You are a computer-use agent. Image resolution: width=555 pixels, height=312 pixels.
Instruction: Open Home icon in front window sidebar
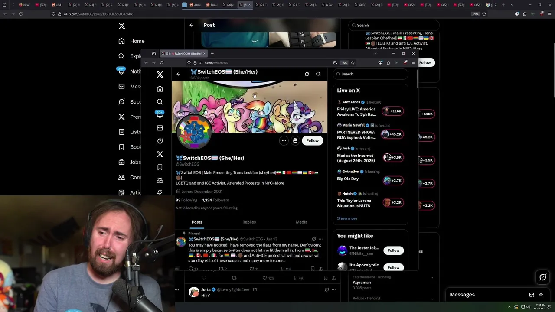[x=160, y=88]
